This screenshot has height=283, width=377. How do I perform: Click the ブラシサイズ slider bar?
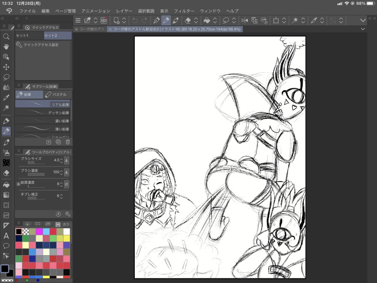click(36, 163)
